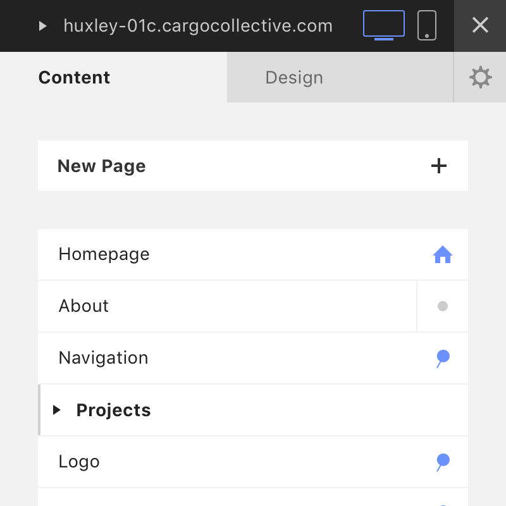Open the Homepage page entry
506x506 pixels.
[104, 254]
